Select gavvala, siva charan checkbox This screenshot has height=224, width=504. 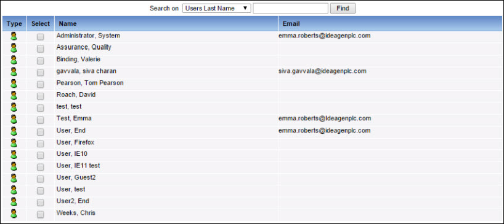click(x=40, y=72)
